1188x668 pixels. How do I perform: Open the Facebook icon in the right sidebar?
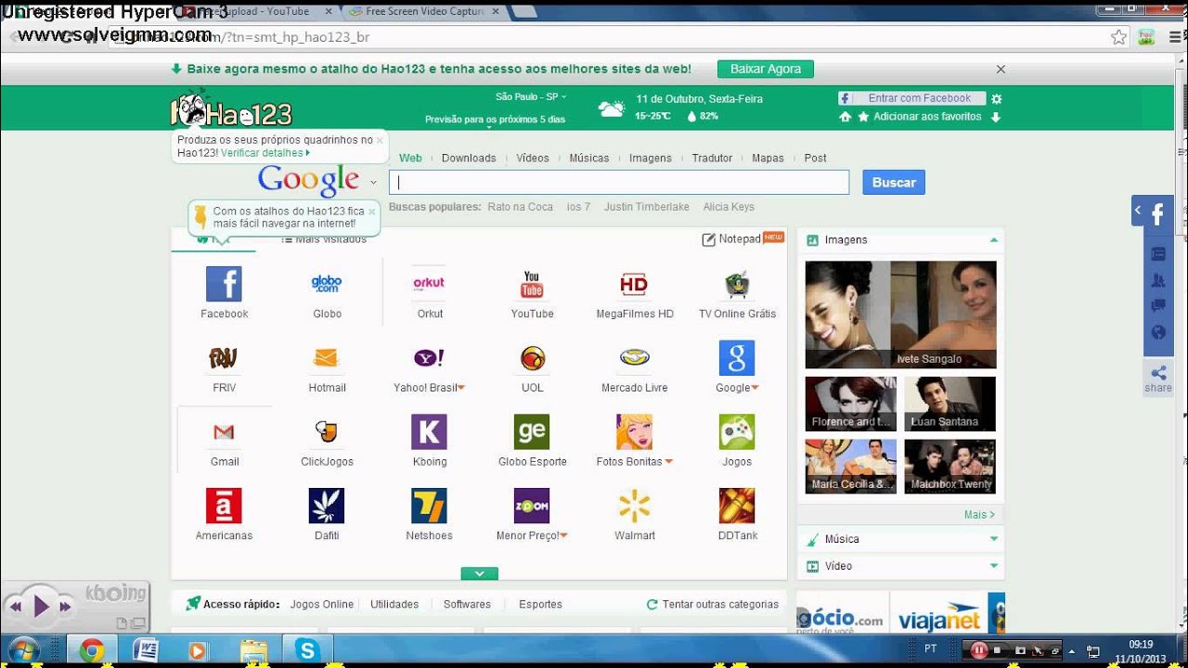pos(1157,214)
